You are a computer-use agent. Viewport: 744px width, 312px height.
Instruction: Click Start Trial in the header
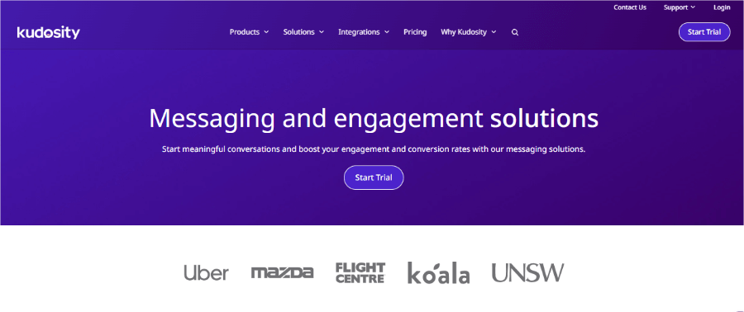pos(704,32)
